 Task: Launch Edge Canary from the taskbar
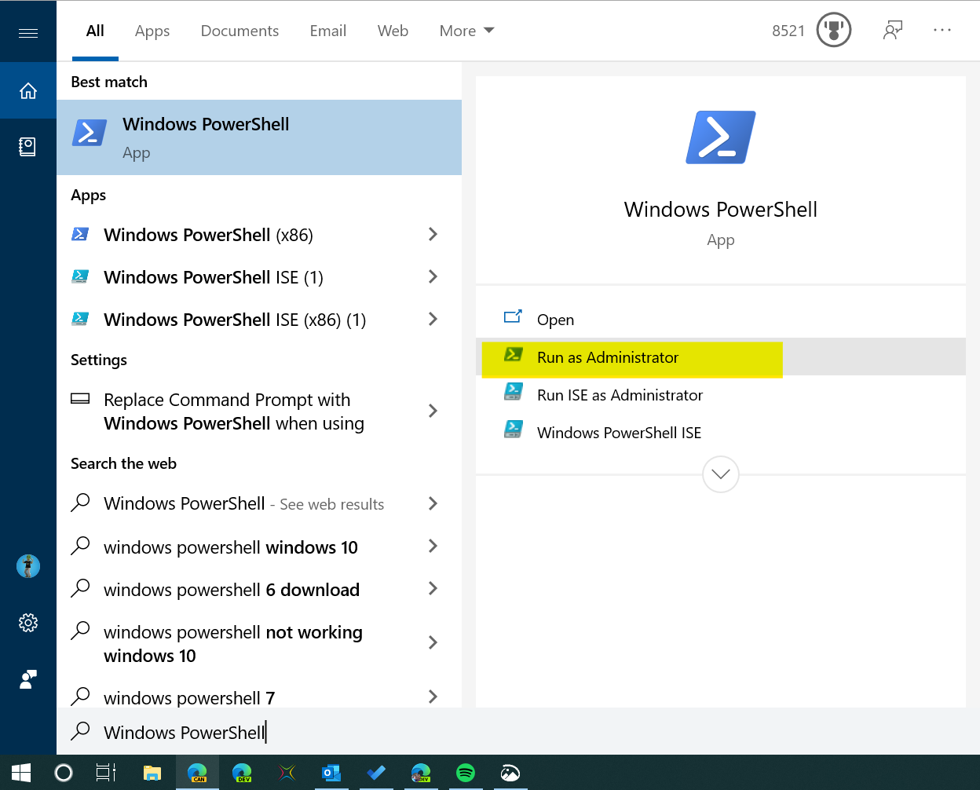tap(197, 773)
